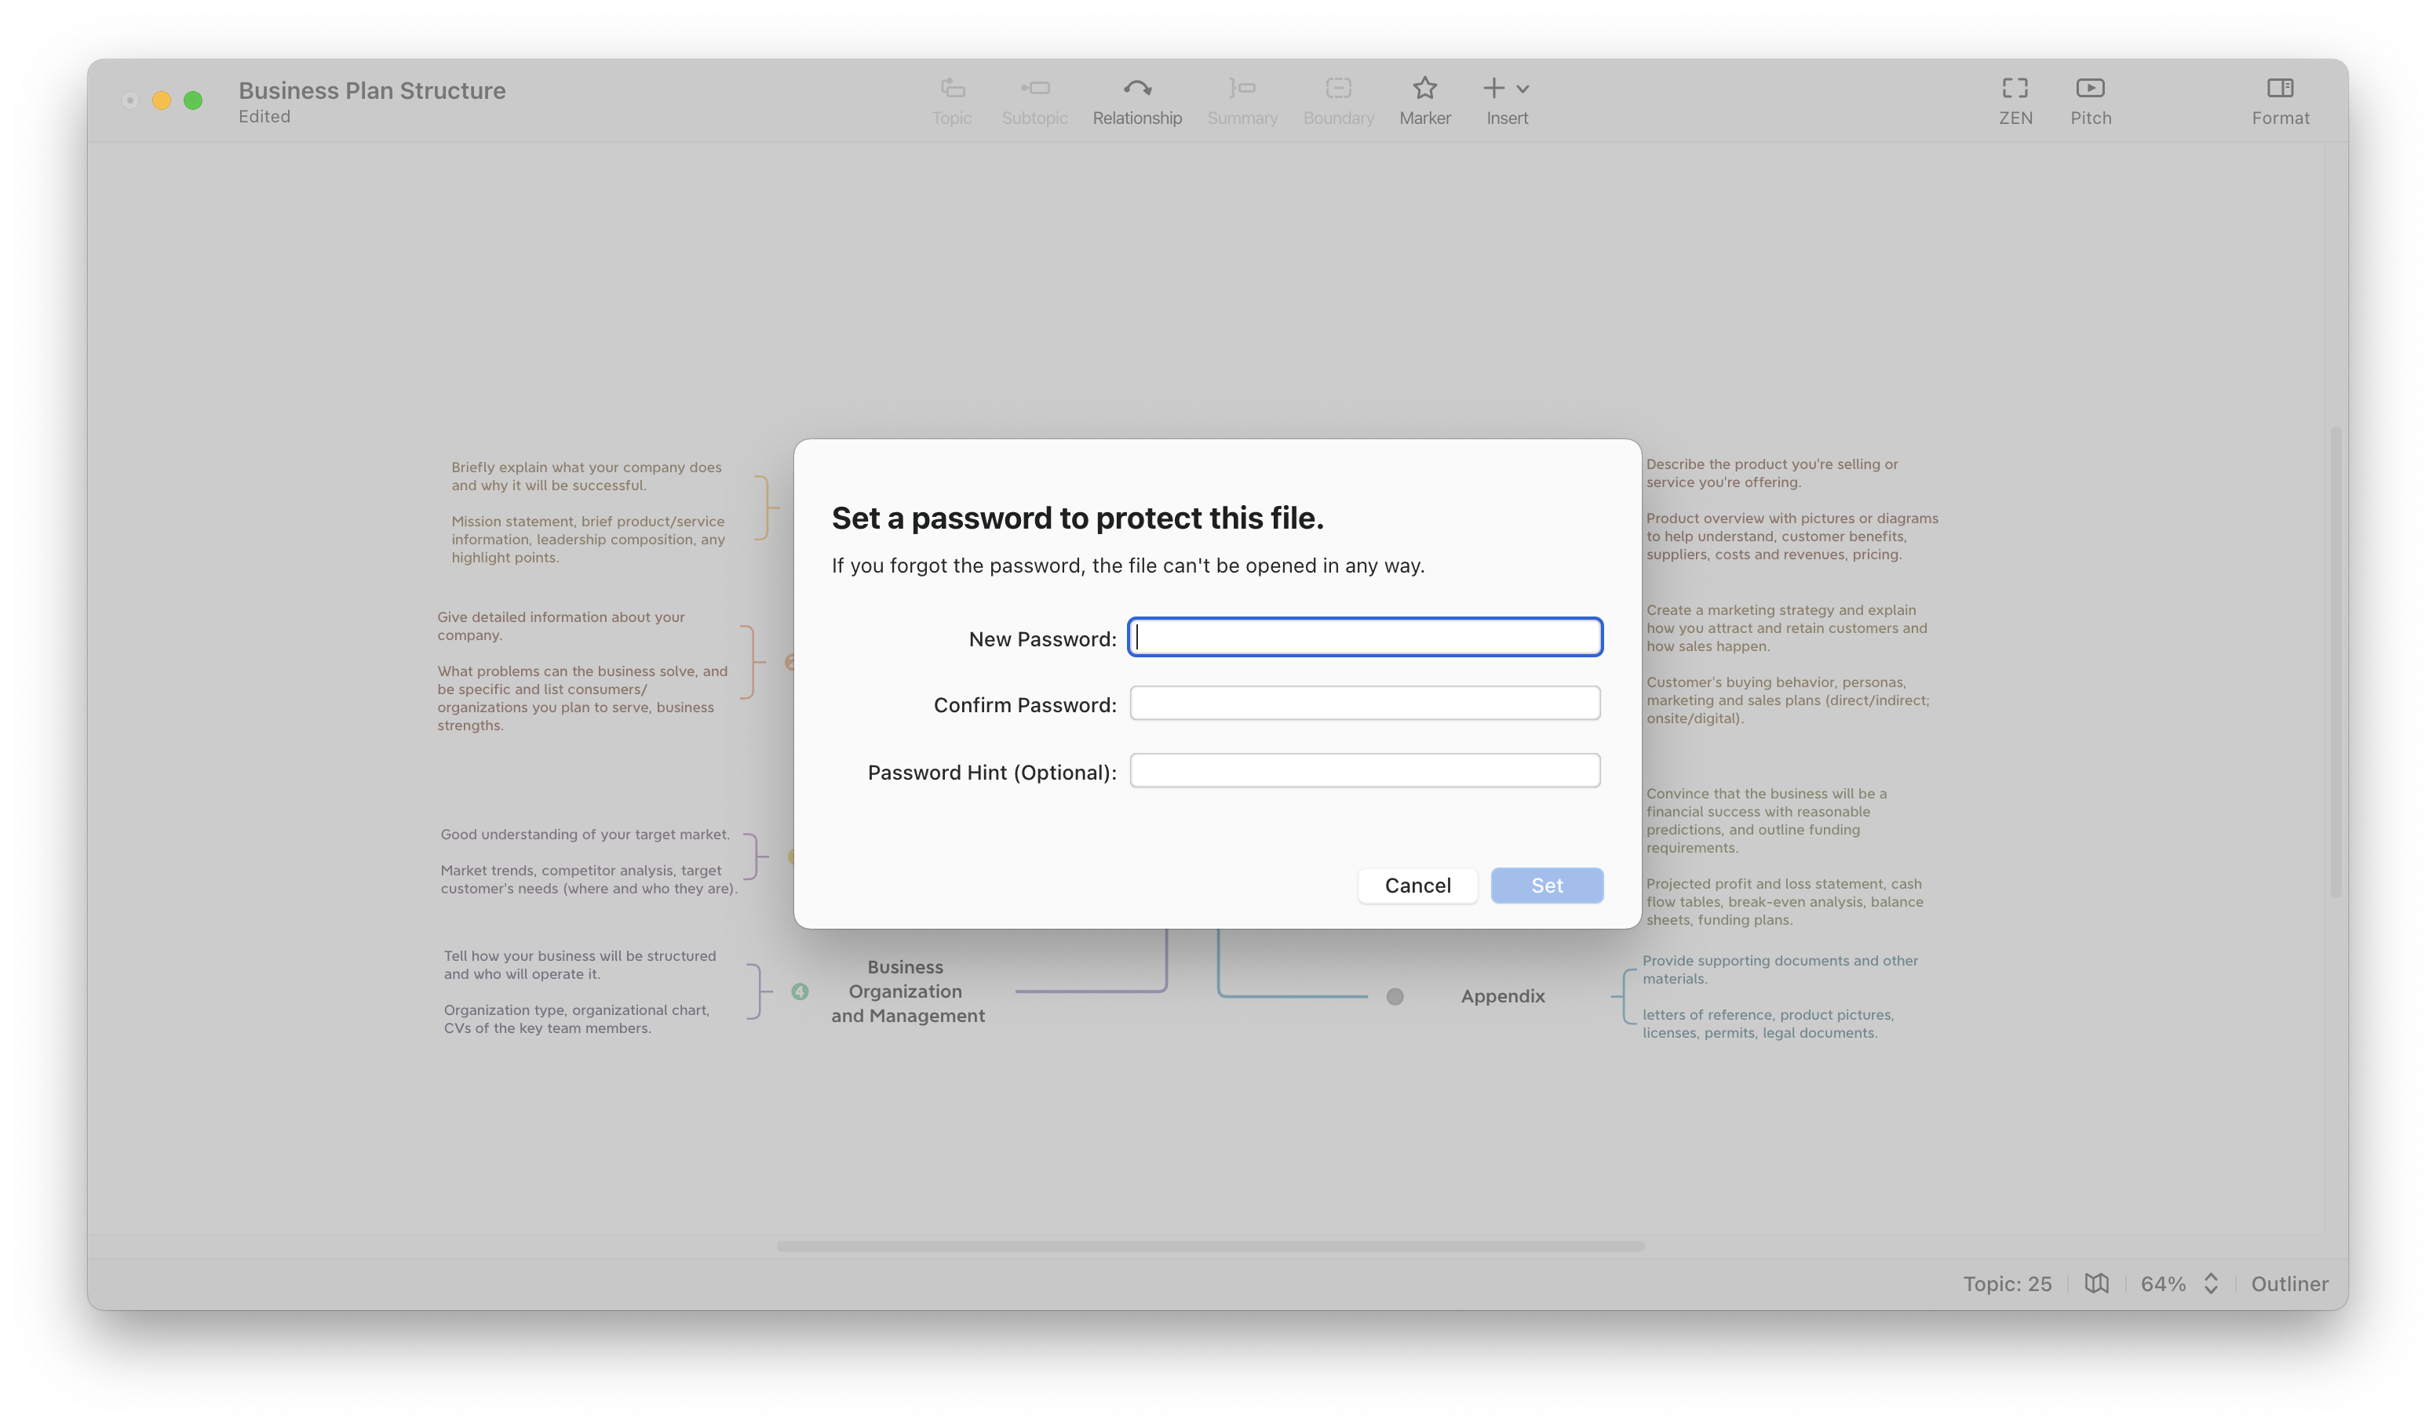Click the green fullscreen window button
Image resolution: width=2436 pixels, height=1426 pixels.
pos(193,100)
